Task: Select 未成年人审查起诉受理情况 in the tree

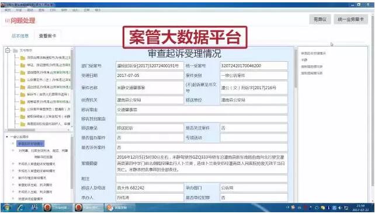Action: click(x=37, y=164)
